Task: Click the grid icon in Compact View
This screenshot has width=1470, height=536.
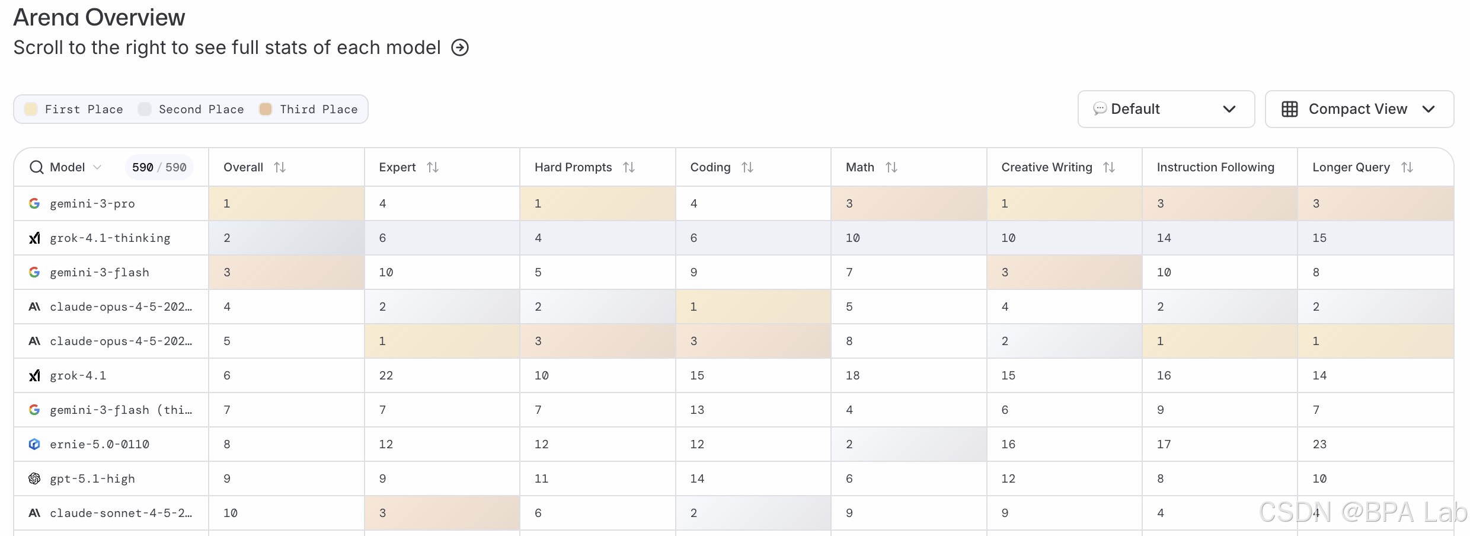Action: (x=1290, y=109)
